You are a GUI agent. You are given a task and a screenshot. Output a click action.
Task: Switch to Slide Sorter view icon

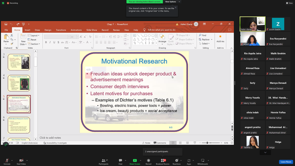(180, 143)
